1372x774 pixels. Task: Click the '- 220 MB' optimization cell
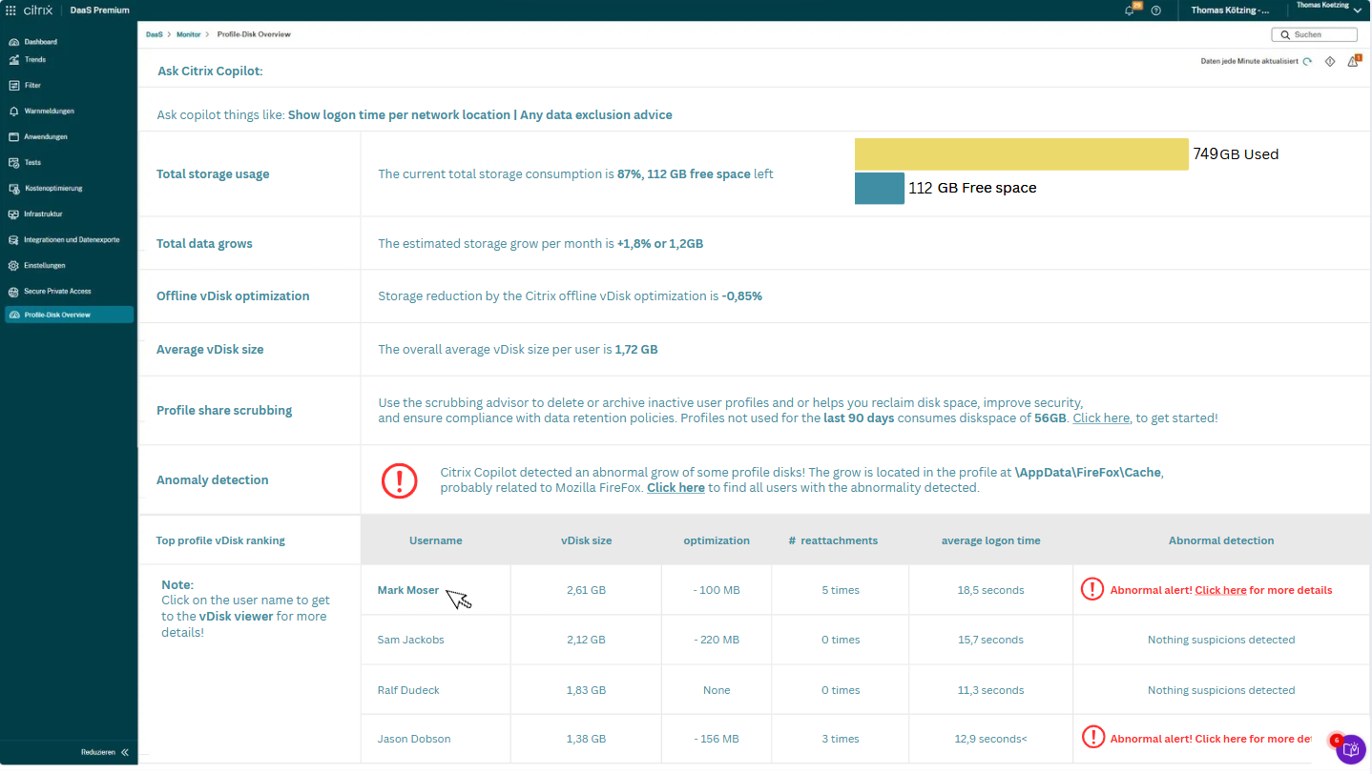click(x=717, y=640)
